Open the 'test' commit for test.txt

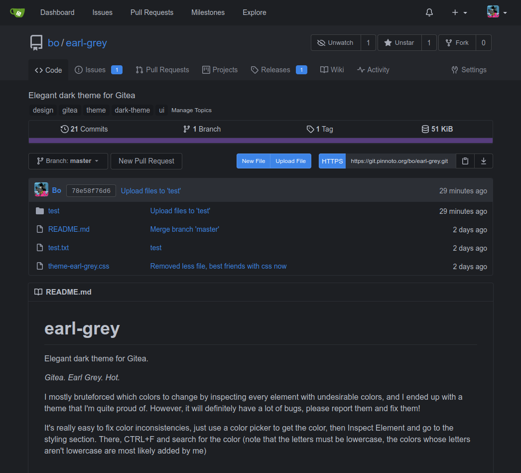tap(156, 248)
